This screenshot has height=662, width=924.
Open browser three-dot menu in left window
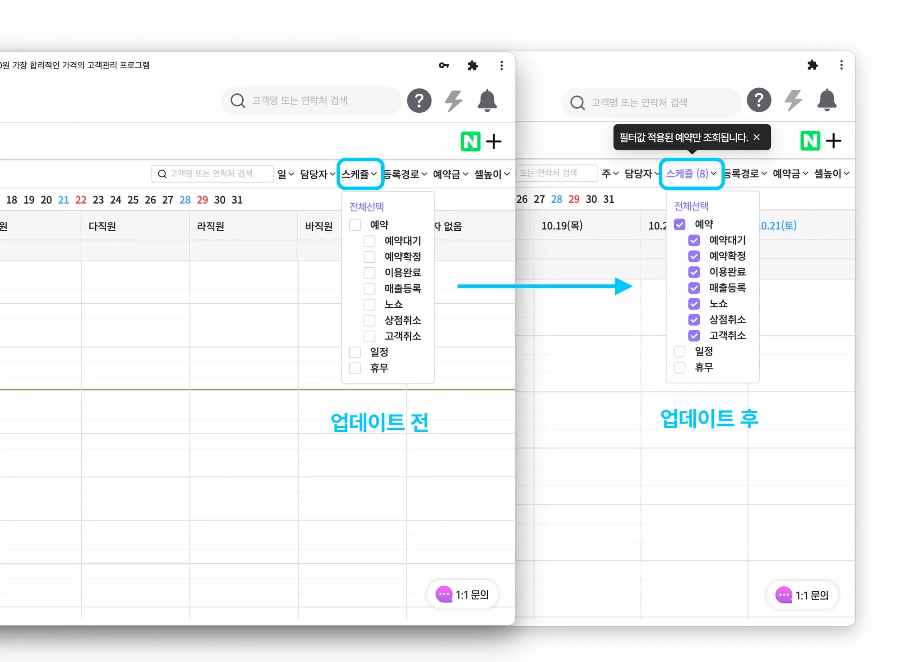[x=501, y=66]
